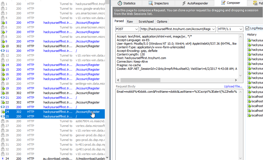Select session 30 geo-prod.do.dsp tunnel row
This screenshot has height=160, width=263.
pyautogui.click(x=53, y=140)
